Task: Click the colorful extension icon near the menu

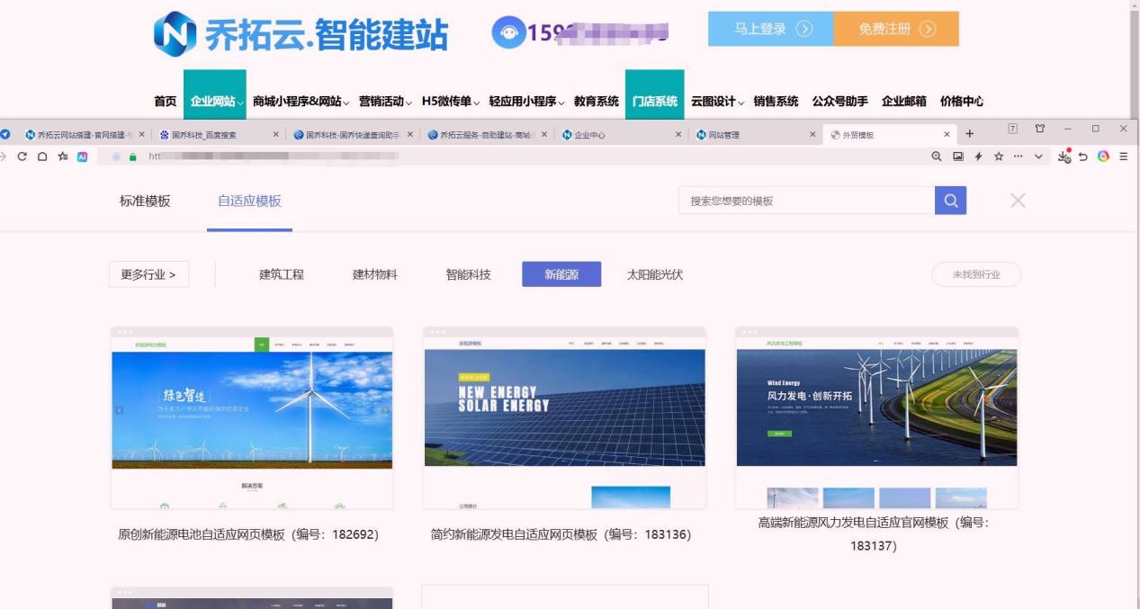Action: (1103, 156)
